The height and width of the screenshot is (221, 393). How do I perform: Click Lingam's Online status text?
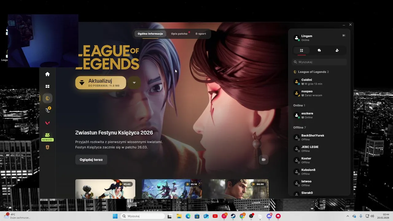(305, 40)
